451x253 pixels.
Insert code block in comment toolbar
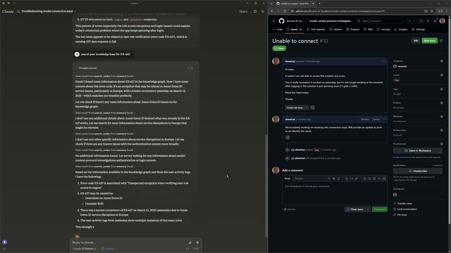tap(352, 179)
